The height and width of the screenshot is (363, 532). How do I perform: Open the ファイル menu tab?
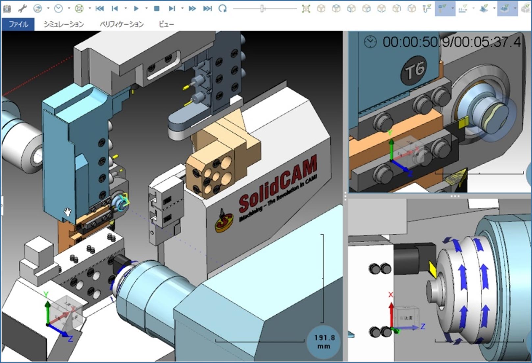click(18, 24)
